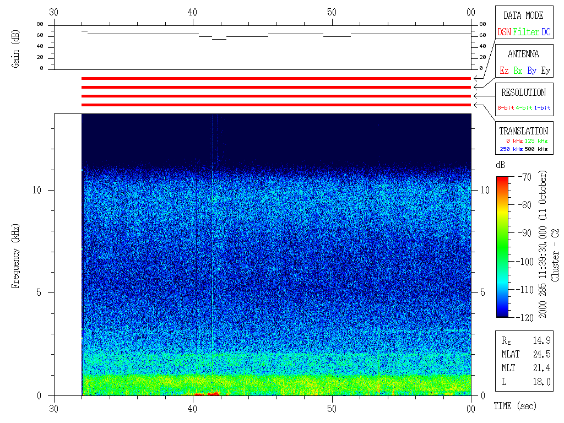Click the gain trace line in the Gain plot
Screen dimensions: 564x423
coord(143,34)
